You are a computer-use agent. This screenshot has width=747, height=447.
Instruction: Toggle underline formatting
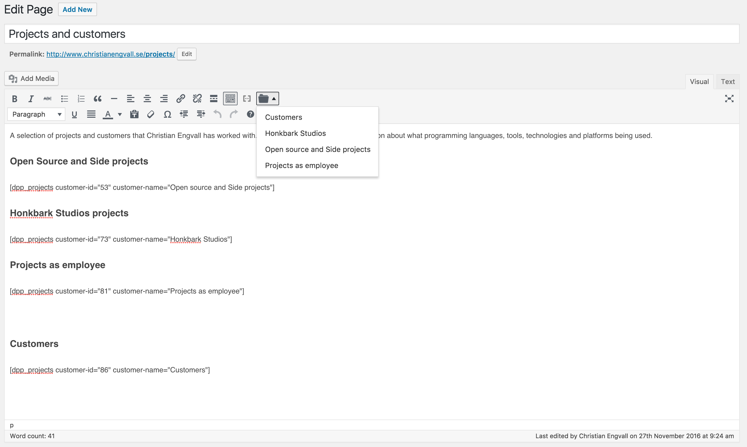click(x=74, y=114)
